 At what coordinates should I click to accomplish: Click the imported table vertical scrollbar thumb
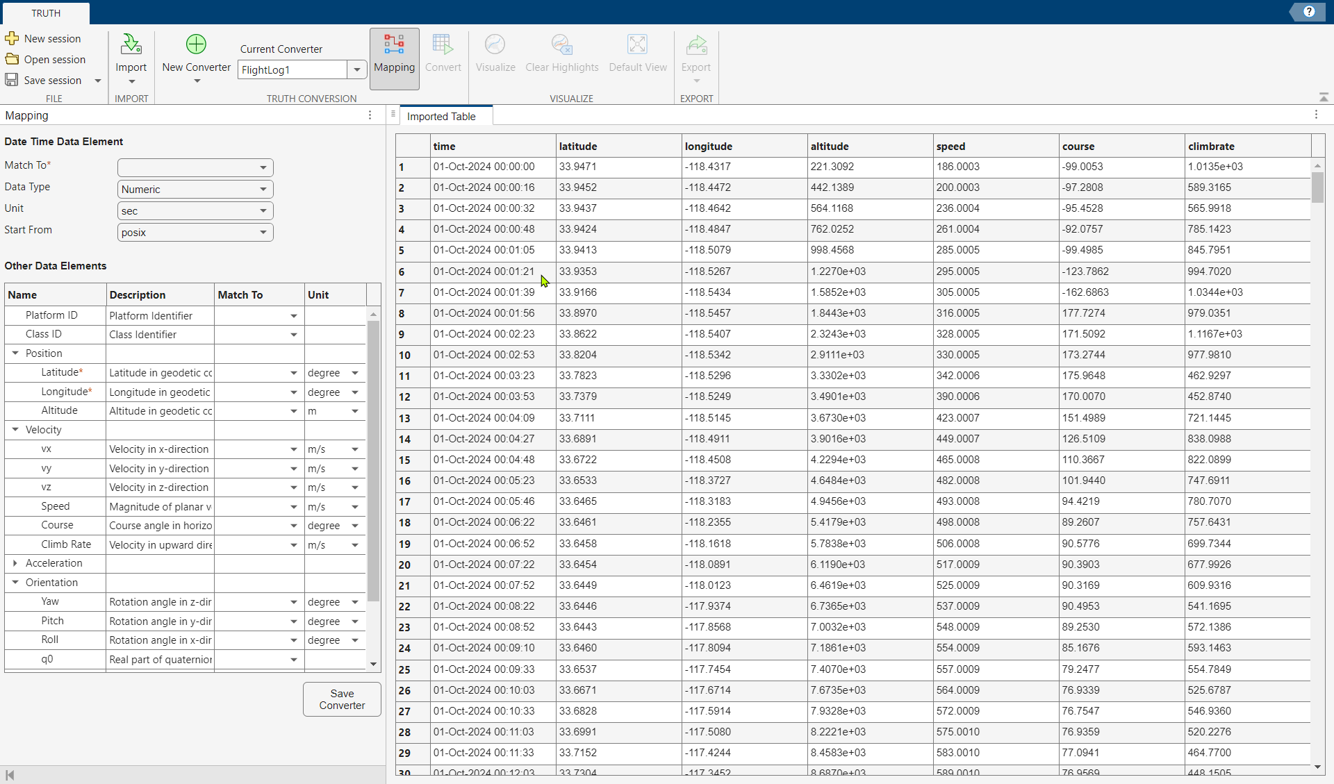[1317, 186]
